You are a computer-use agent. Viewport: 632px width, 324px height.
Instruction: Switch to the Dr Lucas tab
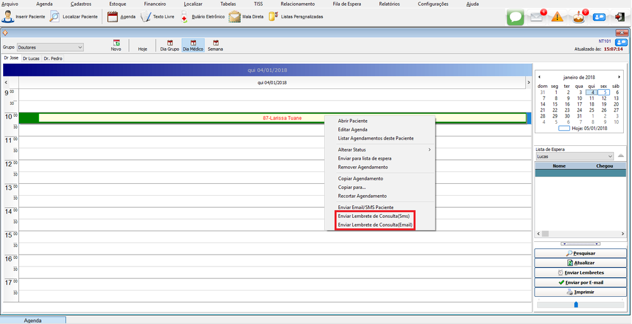coord(30,59)
